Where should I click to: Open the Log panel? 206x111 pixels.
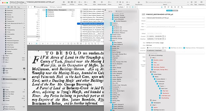coord(188,2)
